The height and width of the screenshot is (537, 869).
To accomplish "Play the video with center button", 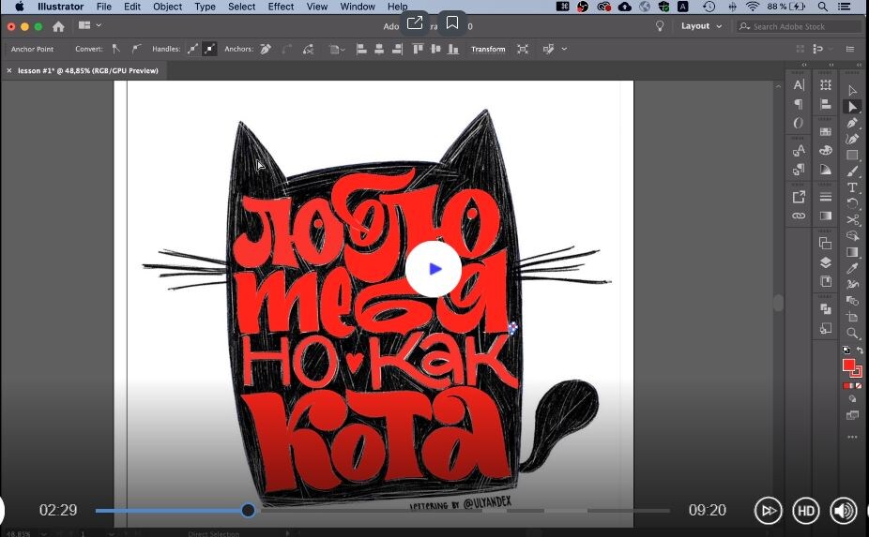I will [434, 269].
